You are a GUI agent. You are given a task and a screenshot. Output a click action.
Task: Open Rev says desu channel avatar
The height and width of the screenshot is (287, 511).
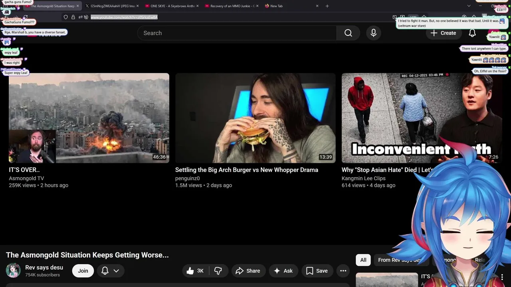(x=13, y=271)
